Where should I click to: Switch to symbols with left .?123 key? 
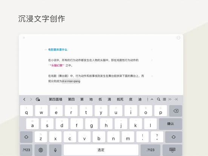[x=26, y=150]
